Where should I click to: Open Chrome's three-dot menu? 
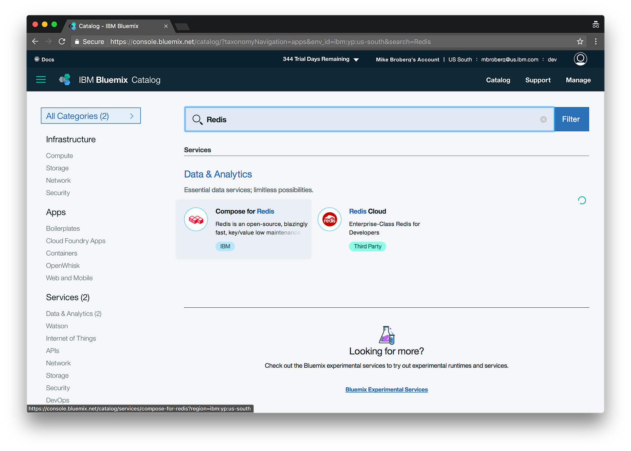click(596, 41)
